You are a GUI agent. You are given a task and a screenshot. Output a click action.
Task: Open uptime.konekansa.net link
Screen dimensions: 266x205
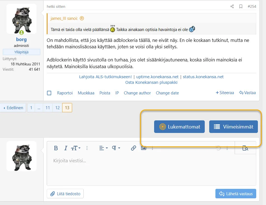[x=157, y=77]
